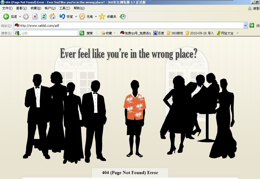Click the grey Forward arrow icon
The width and height of the screenshot is (260, 179).
pos(26,17)
